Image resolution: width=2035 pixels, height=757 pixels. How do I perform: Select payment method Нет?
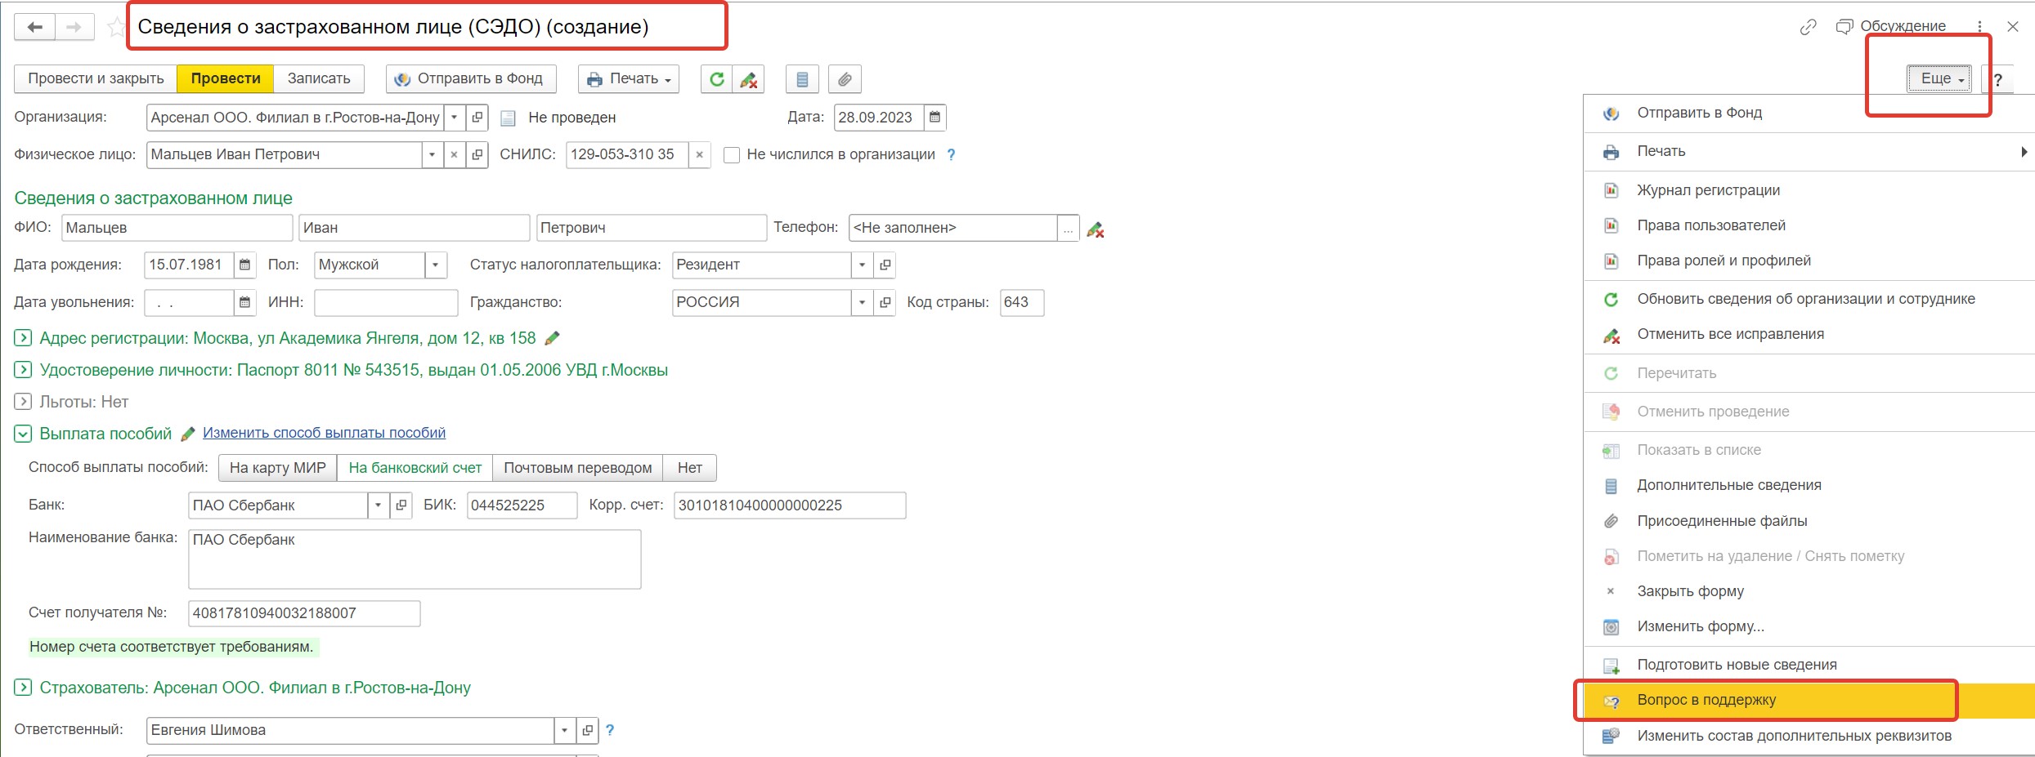point(690,468)
